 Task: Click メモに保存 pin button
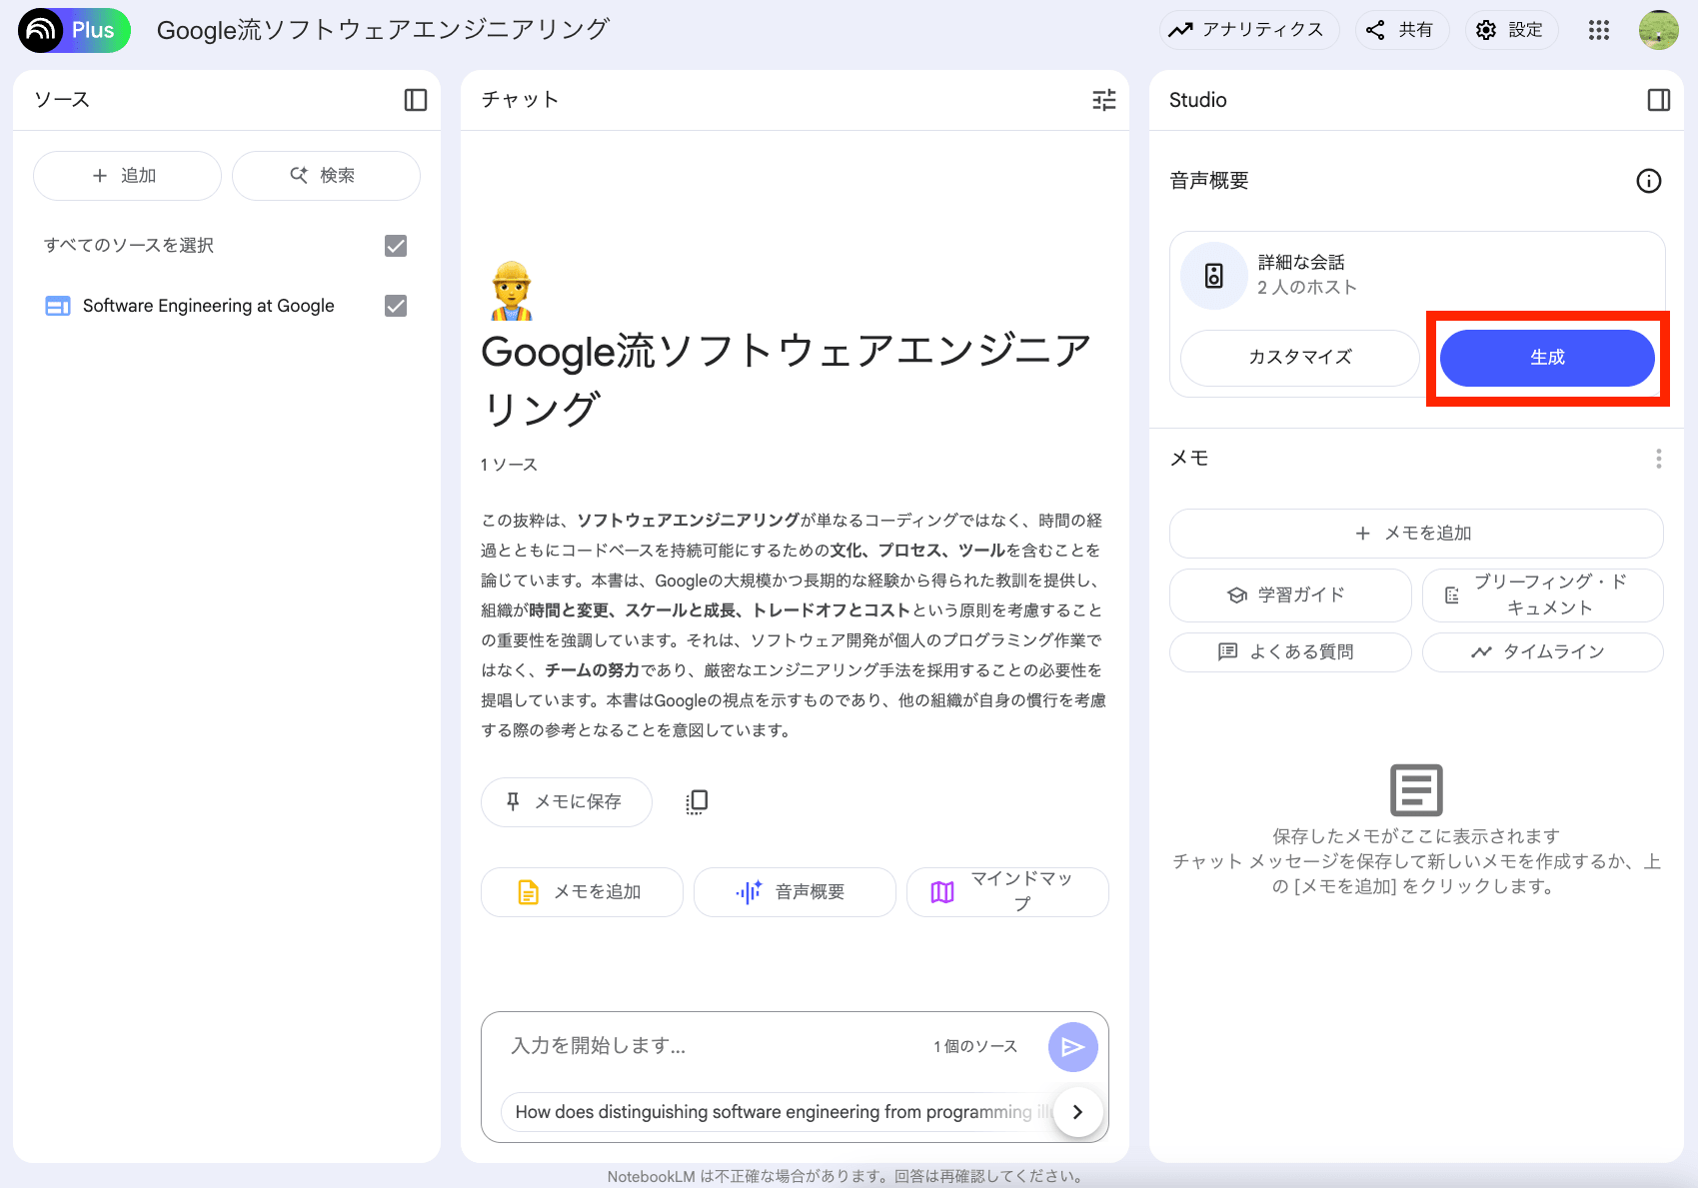pos(567,802)
